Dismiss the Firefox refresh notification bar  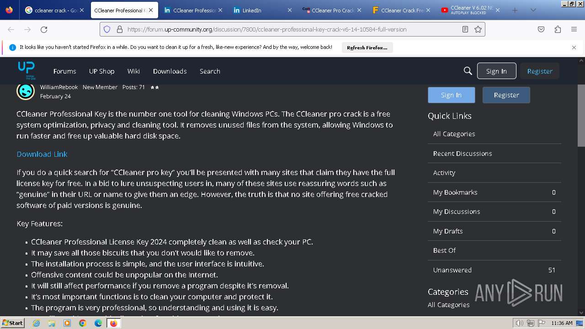(574, 47)
